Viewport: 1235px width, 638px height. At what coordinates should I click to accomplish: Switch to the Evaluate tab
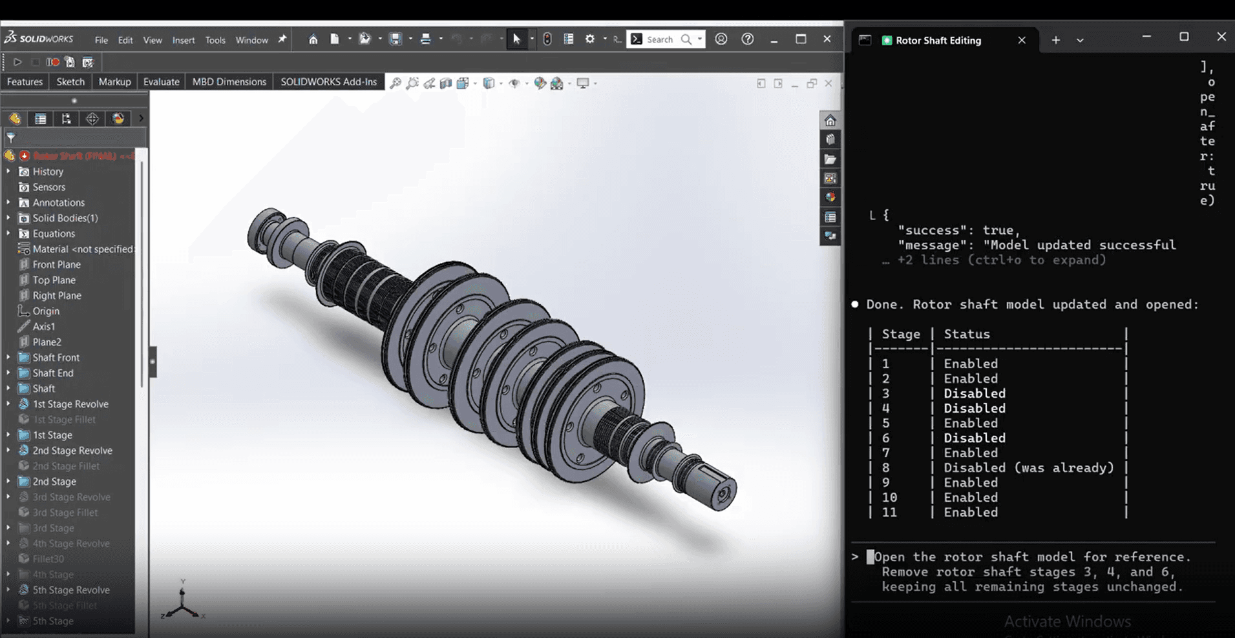[162, 82]
